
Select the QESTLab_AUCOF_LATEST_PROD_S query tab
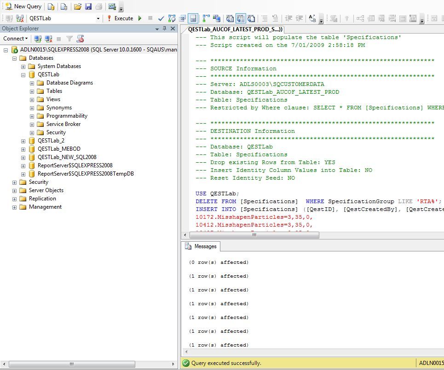coord(235,29)
